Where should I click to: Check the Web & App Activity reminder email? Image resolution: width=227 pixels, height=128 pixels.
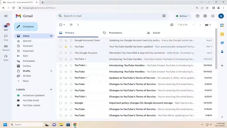[x=61, y=53]
